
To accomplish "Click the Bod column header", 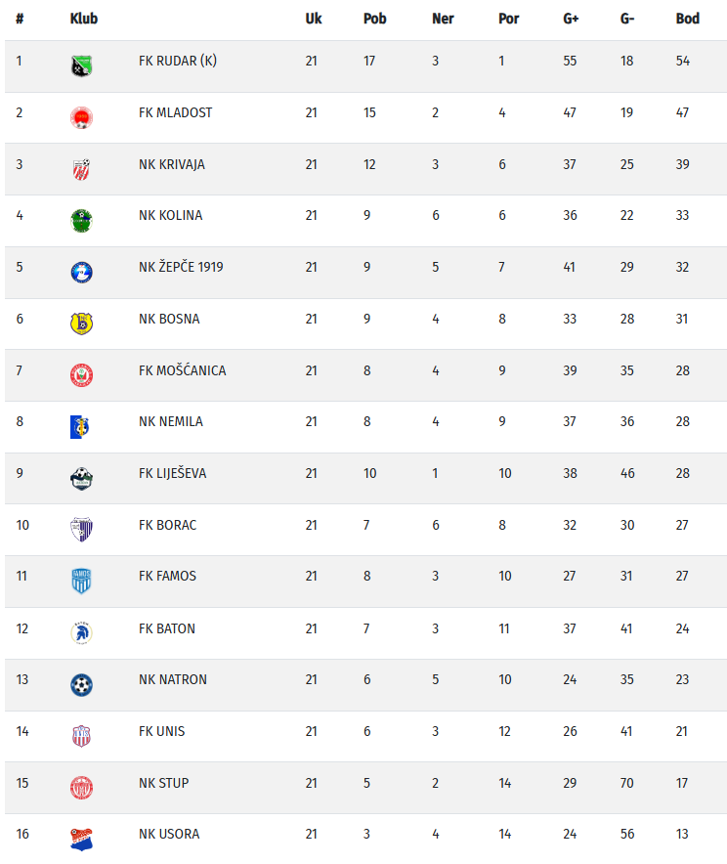I will [688, 19].
